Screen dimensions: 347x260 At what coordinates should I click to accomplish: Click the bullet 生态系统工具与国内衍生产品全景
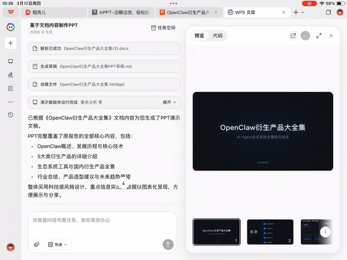tap(76, 167)
